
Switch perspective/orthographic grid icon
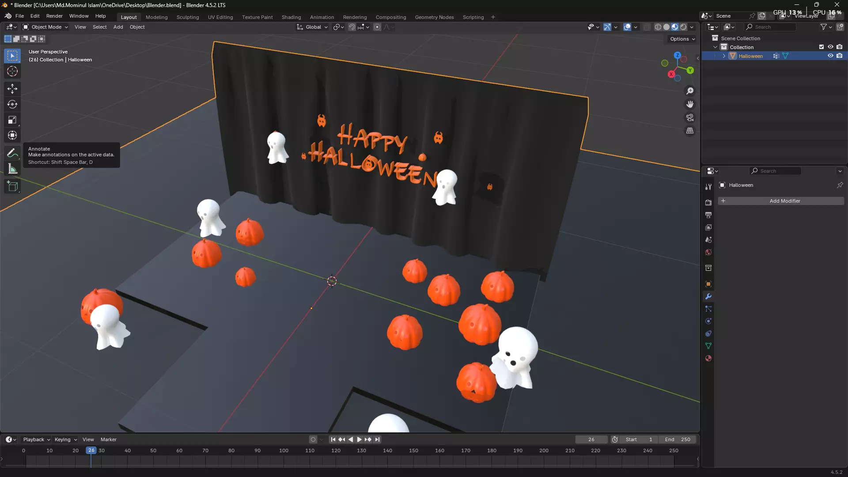[x=690, y=131]
